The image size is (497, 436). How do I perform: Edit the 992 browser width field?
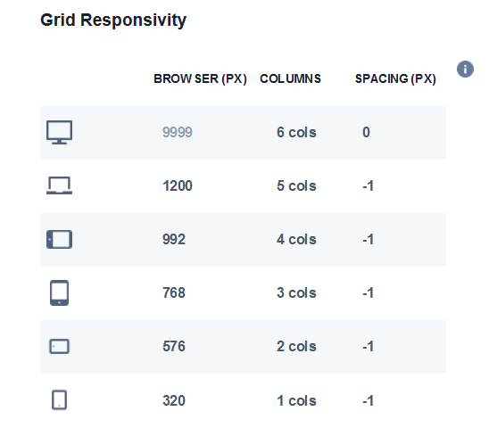coord(174,239)
